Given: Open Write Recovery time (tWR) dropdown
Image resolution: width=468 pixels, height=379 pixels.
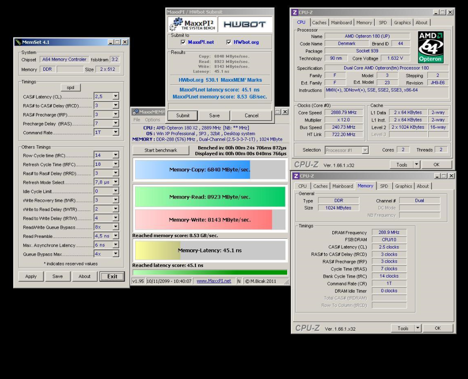Looking at the screenshot, I should click(116, 200).
